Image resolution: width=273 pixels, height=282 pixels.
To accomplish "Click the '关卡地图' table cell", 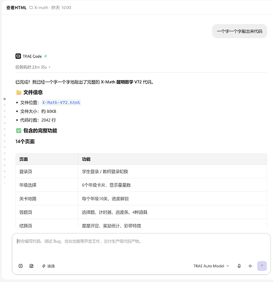I will 47,199.
